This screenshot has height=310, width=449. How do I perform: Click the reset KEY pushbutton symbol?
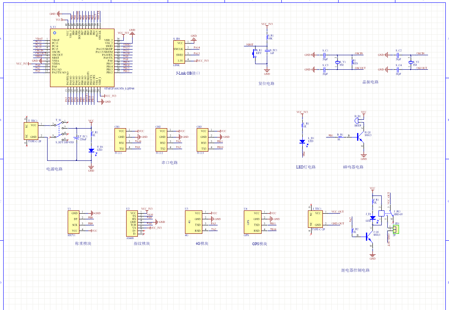(255, 53)
